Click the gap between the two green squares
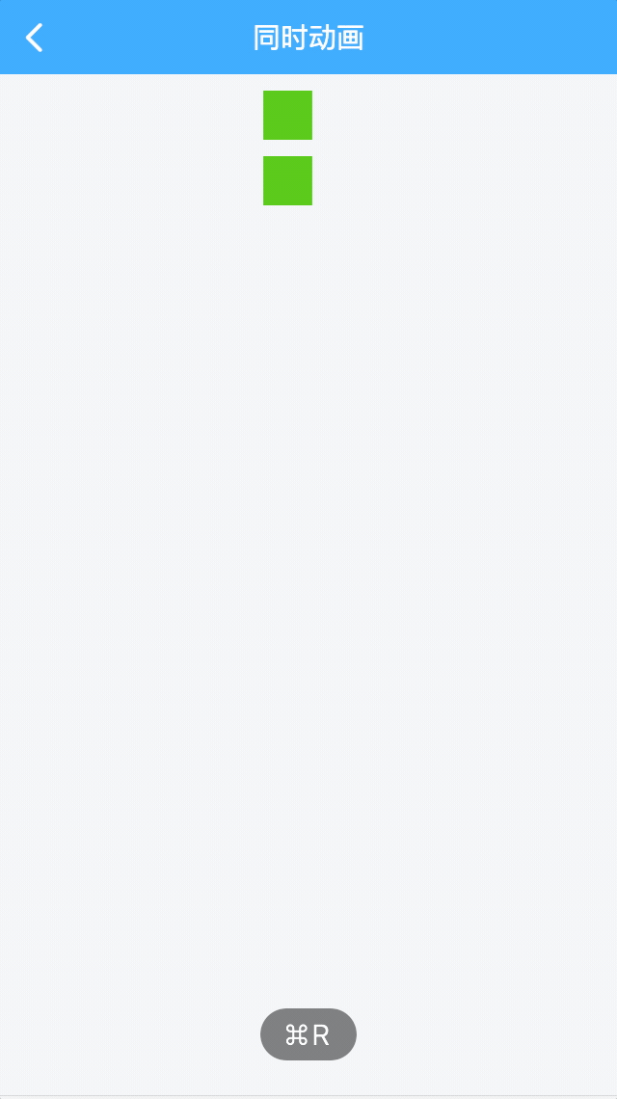 tap(287, 147)
